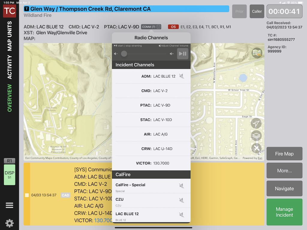The height and width of the screenshot is (230, 307).
Task: Click the volume decrease speaker icon
Action: coord(116,54)
